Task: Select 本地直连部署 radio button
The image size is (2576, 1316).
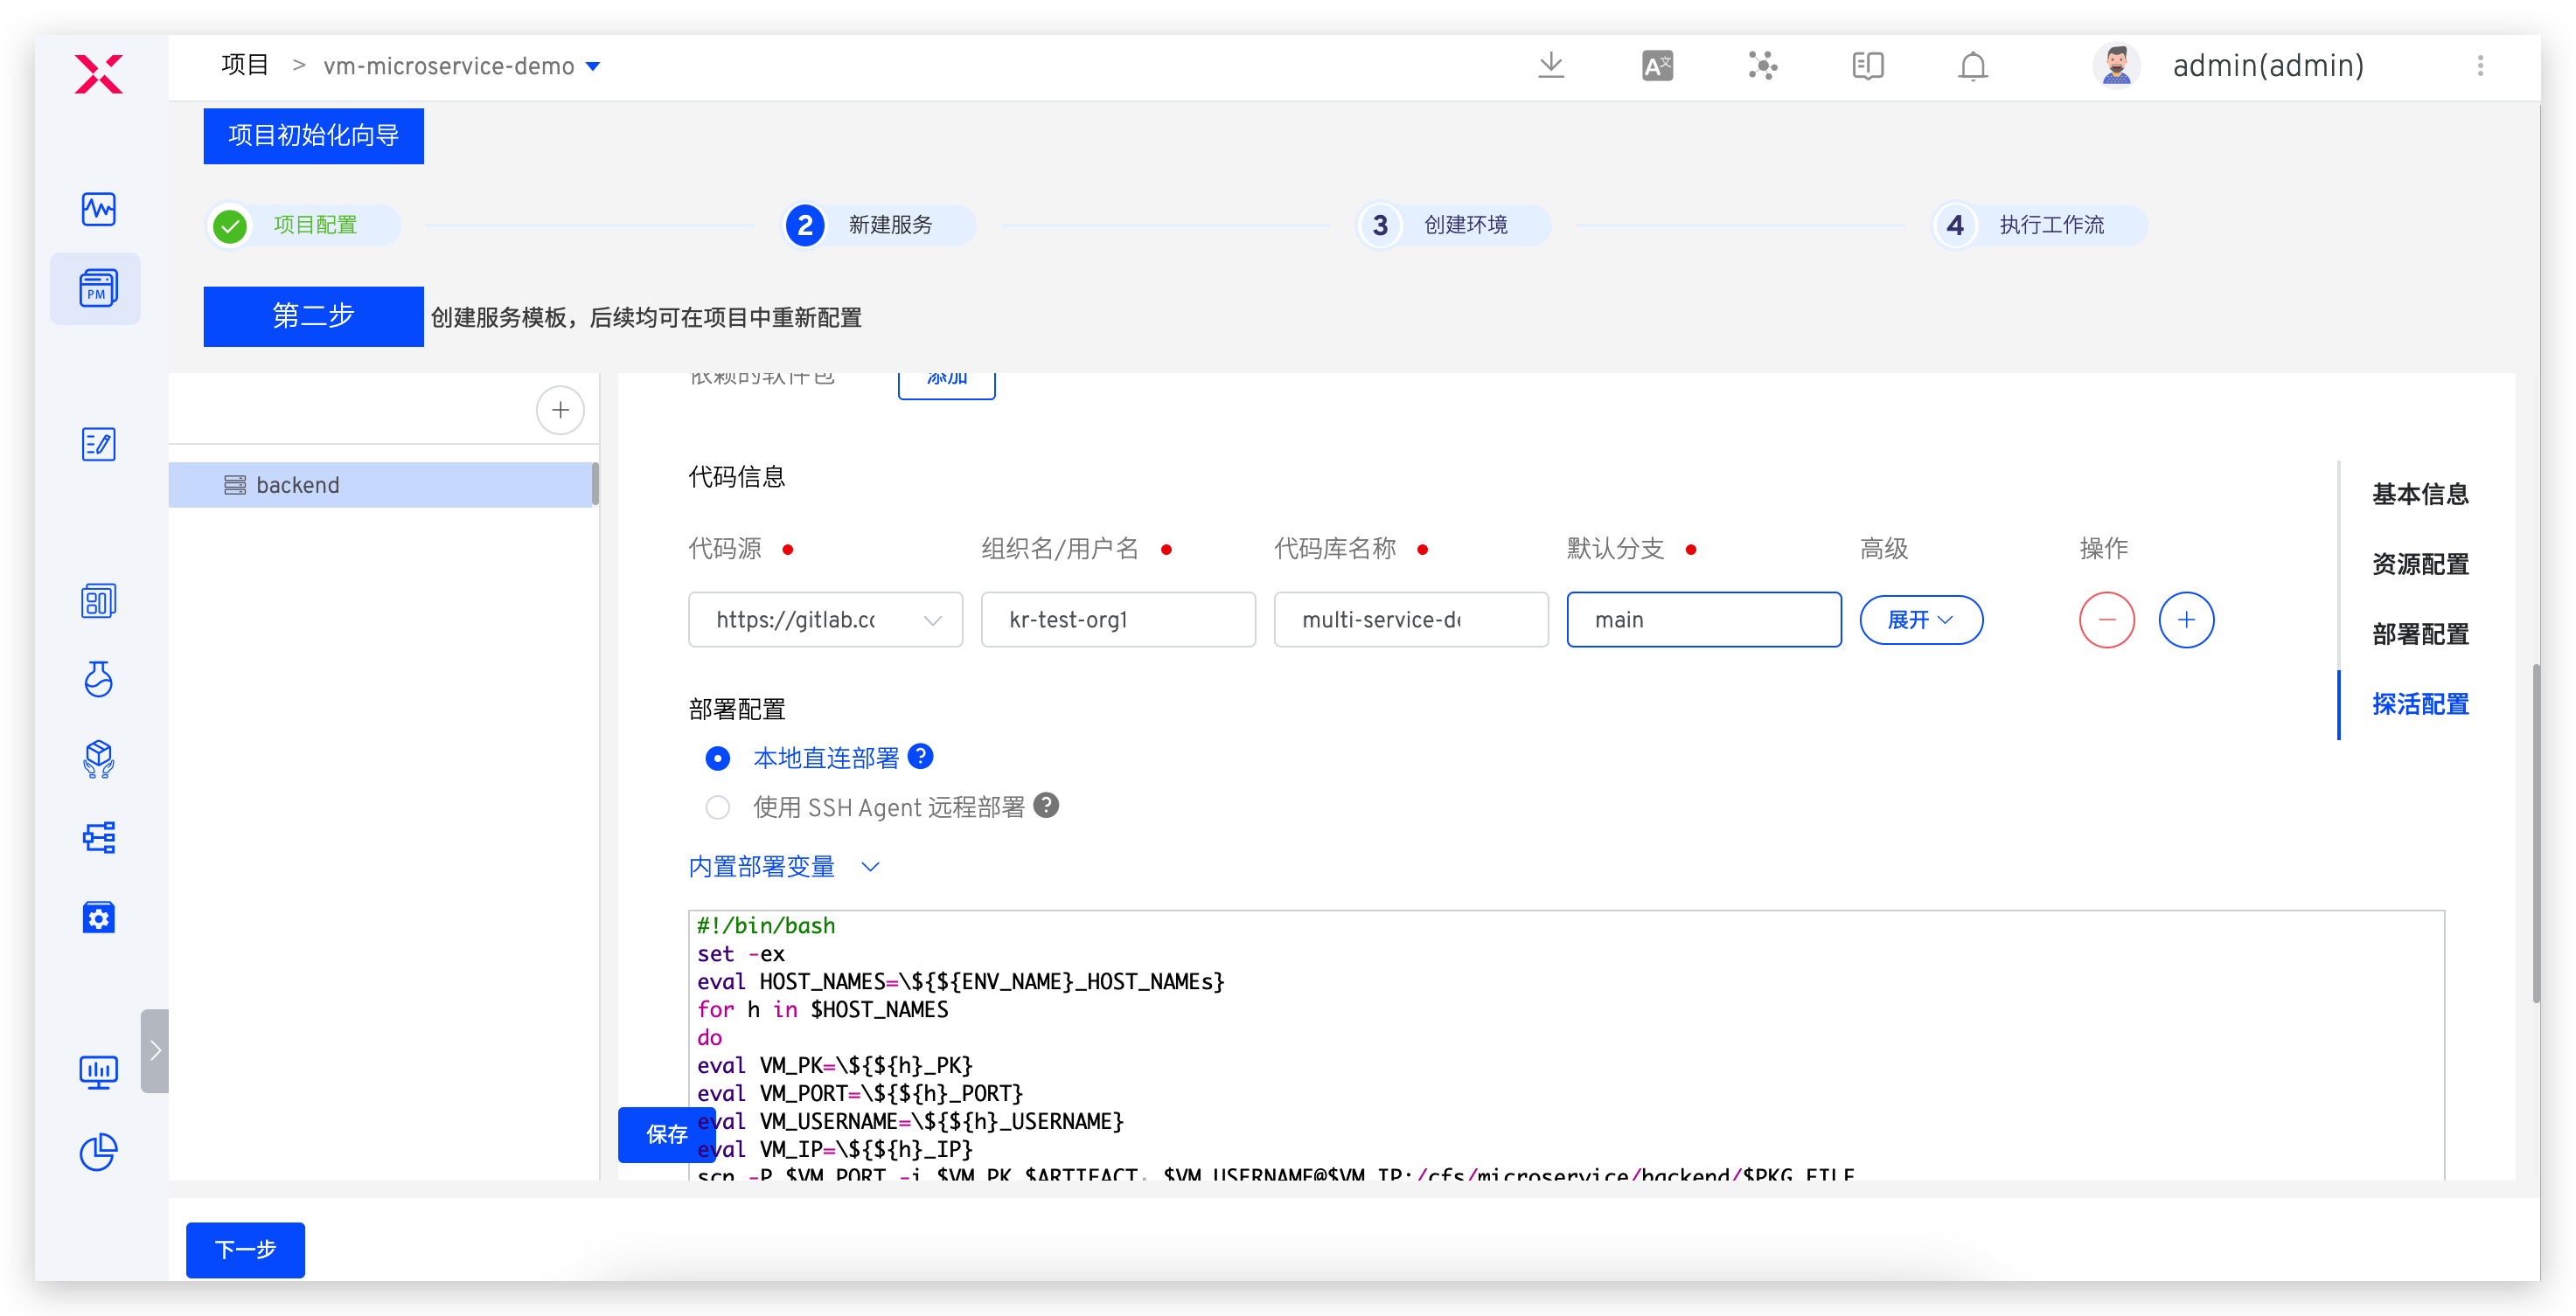Action: point(717,758)
